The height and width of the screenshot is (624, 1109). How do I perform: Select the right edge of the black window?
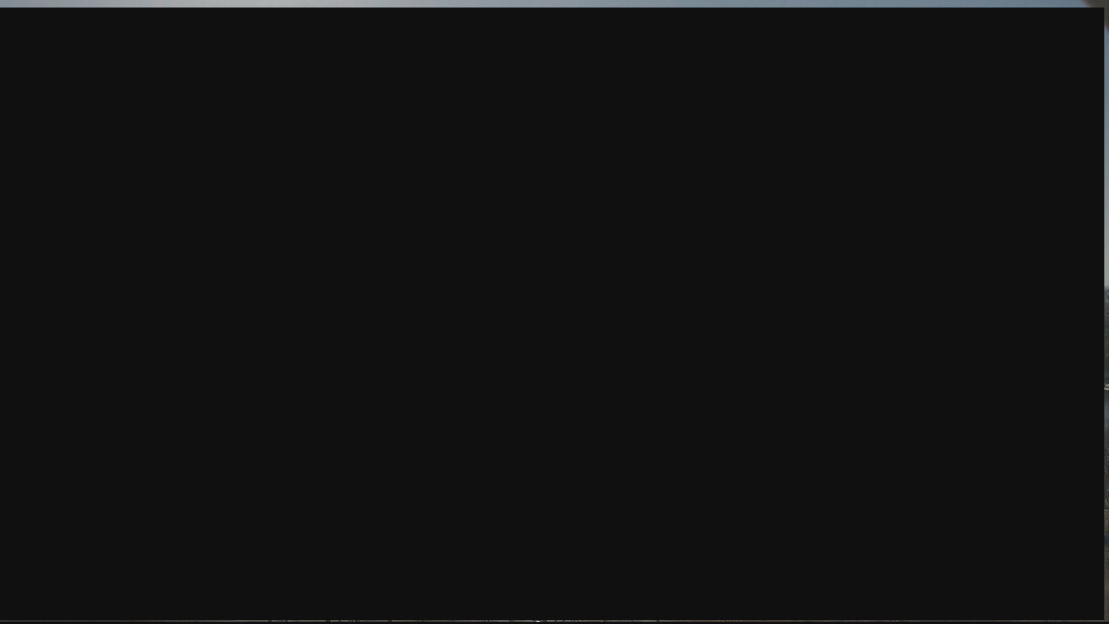pyautogui.click(x=1104, y=313)
